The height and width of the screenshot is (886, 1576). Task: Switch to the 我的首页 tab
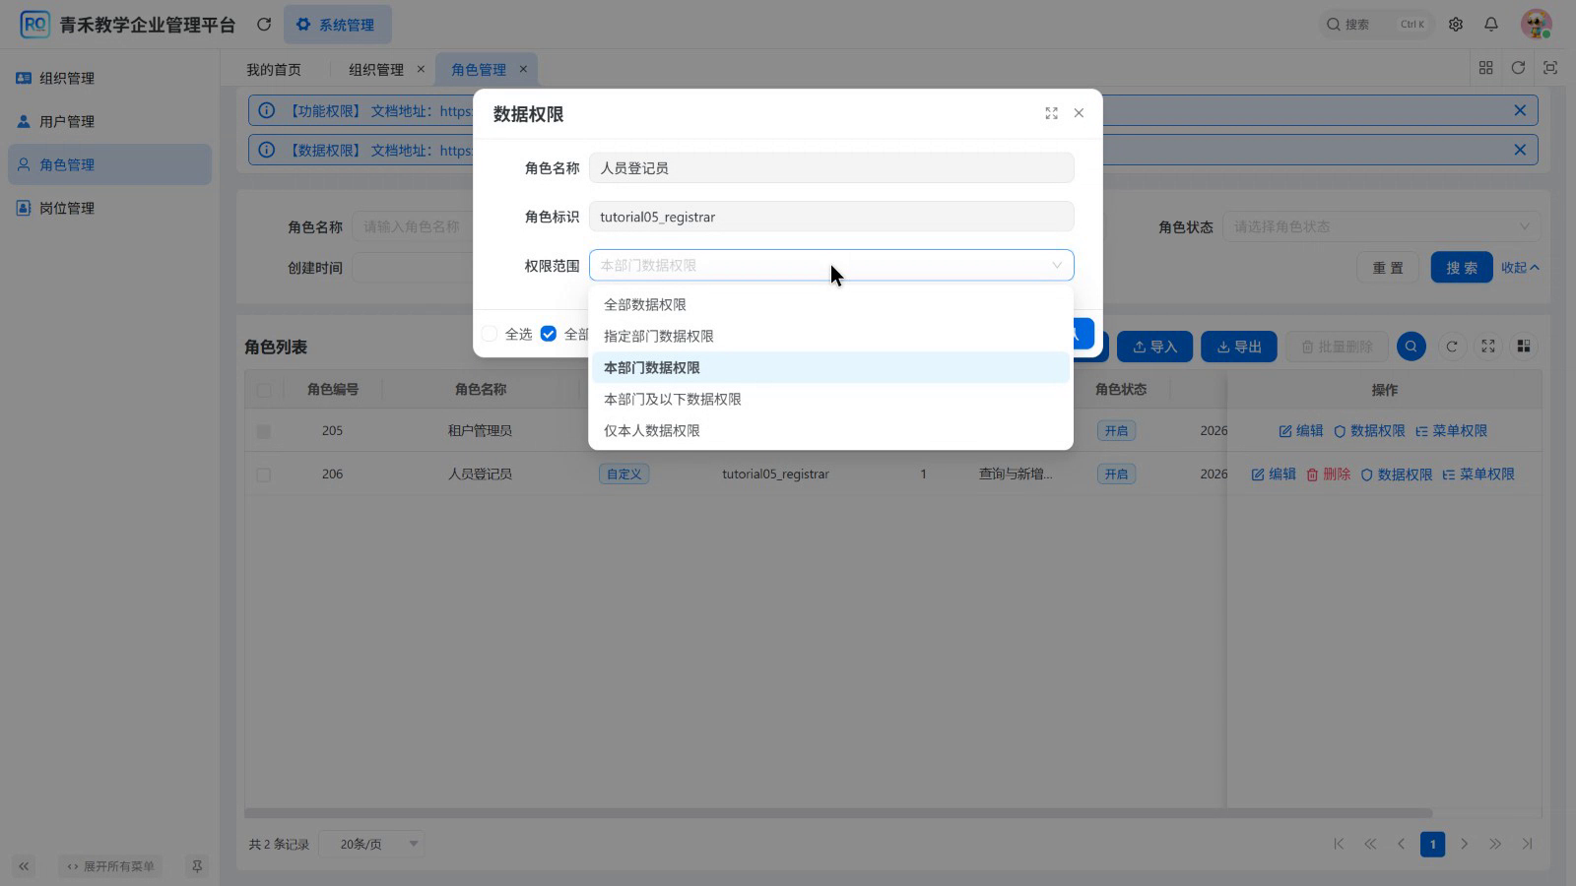(x=274, y=69)
